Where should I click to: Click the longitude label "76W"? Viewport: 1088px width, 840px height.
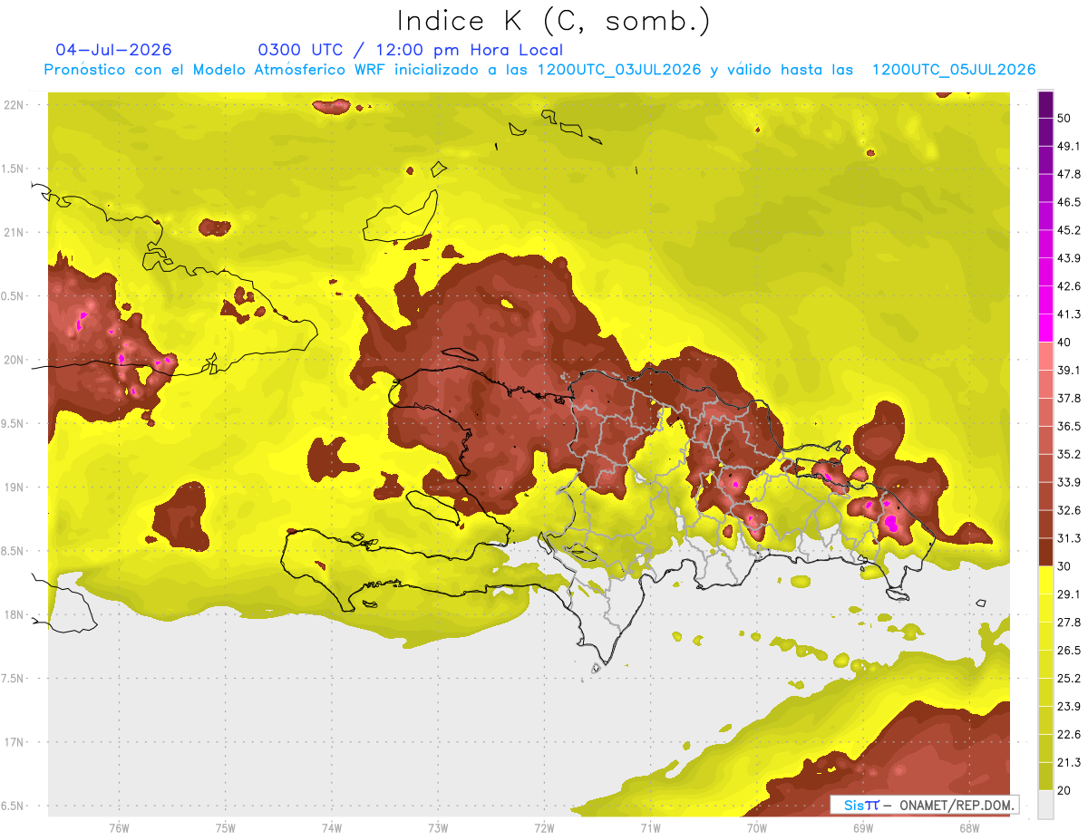[119, 827]
